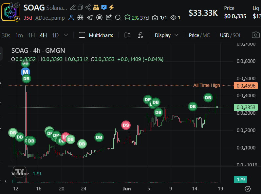Select the 4H timeframe
Viewport: 261px width, 194px height.
43,35
